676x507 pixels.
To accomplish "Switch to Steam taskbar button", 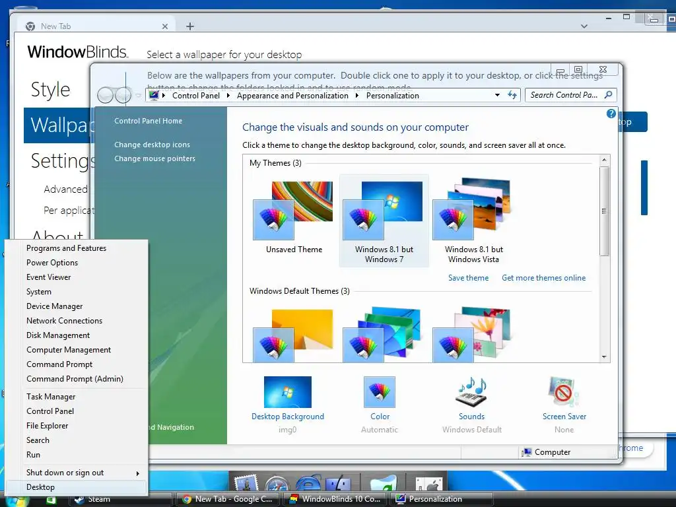I will (x=121, y=499).
